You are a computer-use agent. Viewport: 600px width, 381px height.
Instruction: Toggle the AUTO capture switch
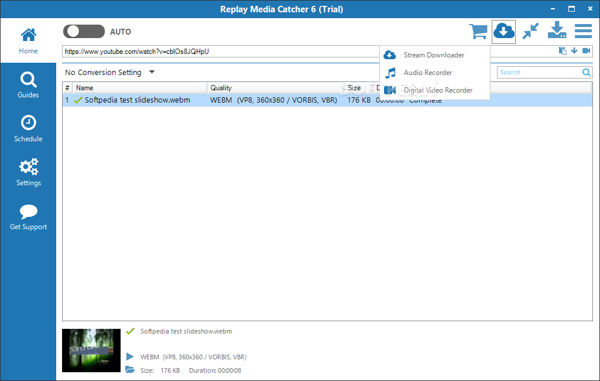tap(84, 32)
